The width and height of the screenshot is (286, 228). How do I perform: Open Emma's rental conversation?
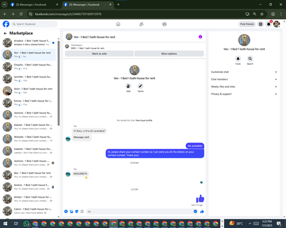click(29, 103)
